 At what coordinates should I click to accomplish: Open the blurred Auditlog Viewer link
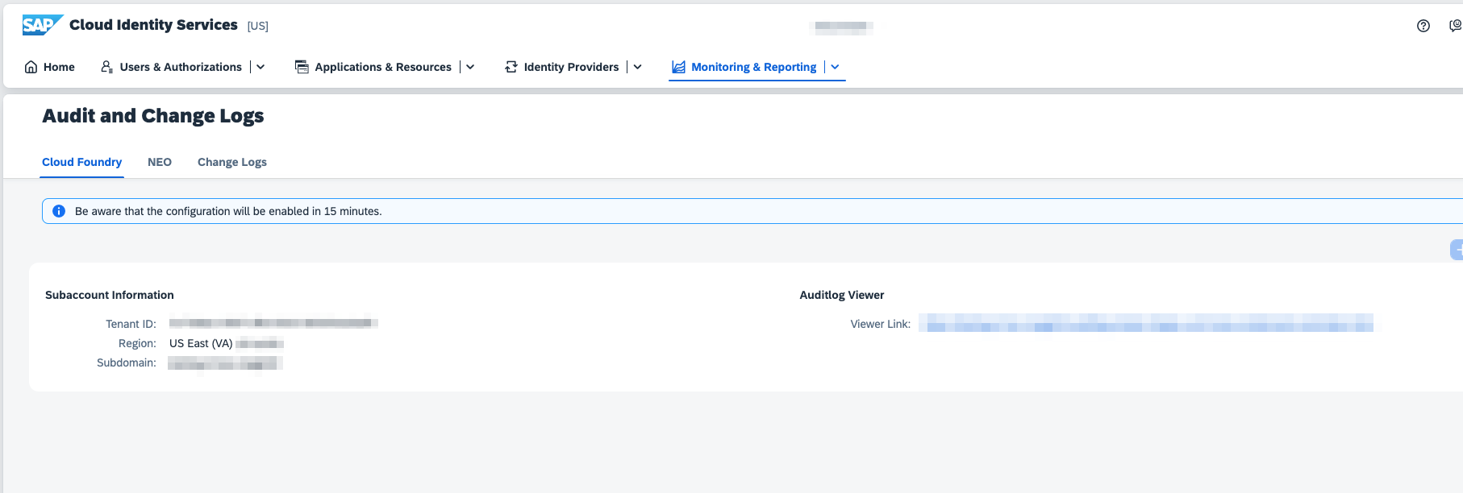1145,324
